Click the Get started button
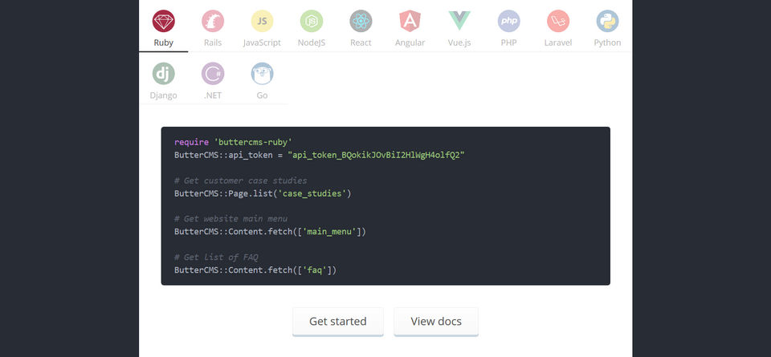Image resolution: width=771 pixels, height=357 pixels. point(338,321)
